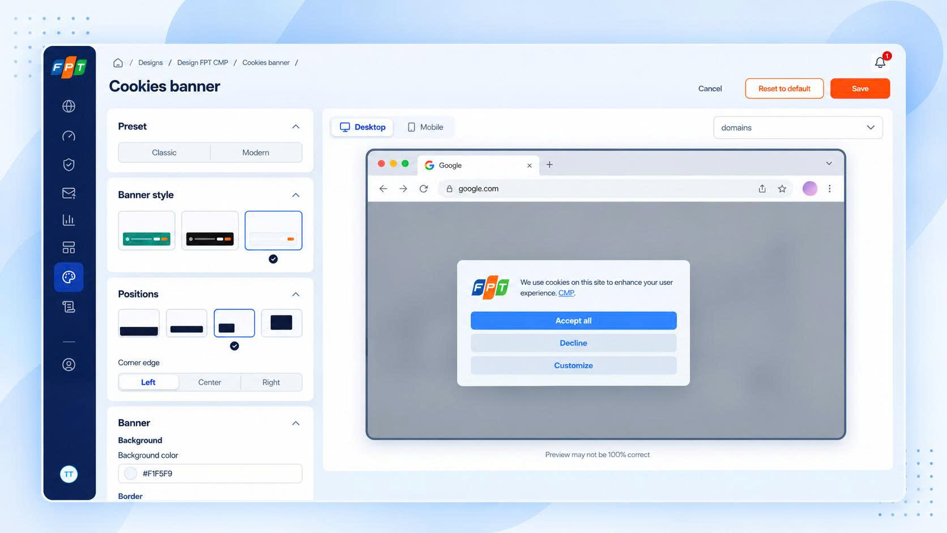Open the speedometer dashboard icon in sidebar

69,136
